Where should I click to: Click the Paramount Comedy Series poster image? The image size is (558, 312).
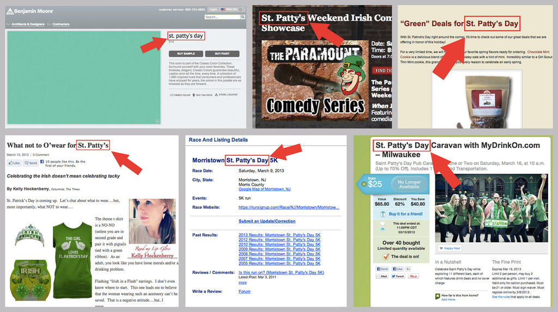(315, 81)
